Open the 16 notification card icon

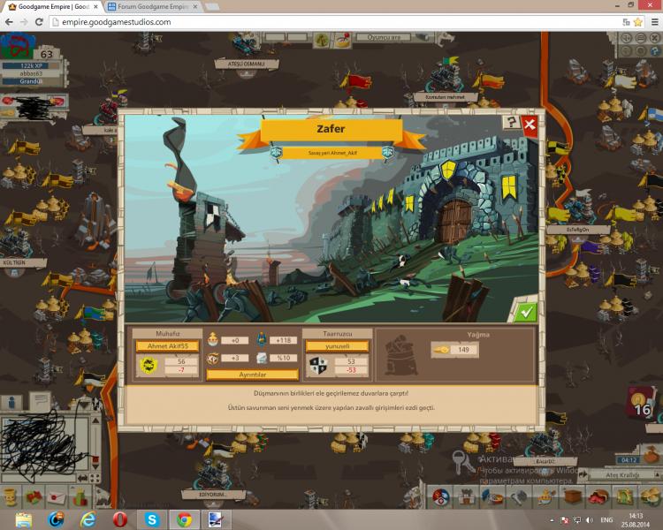tap(643, 404)
